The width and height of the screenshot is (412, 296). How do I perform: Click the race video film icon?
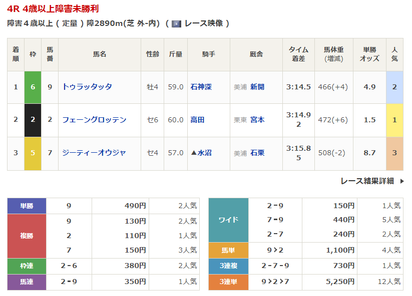pos(176,23)
